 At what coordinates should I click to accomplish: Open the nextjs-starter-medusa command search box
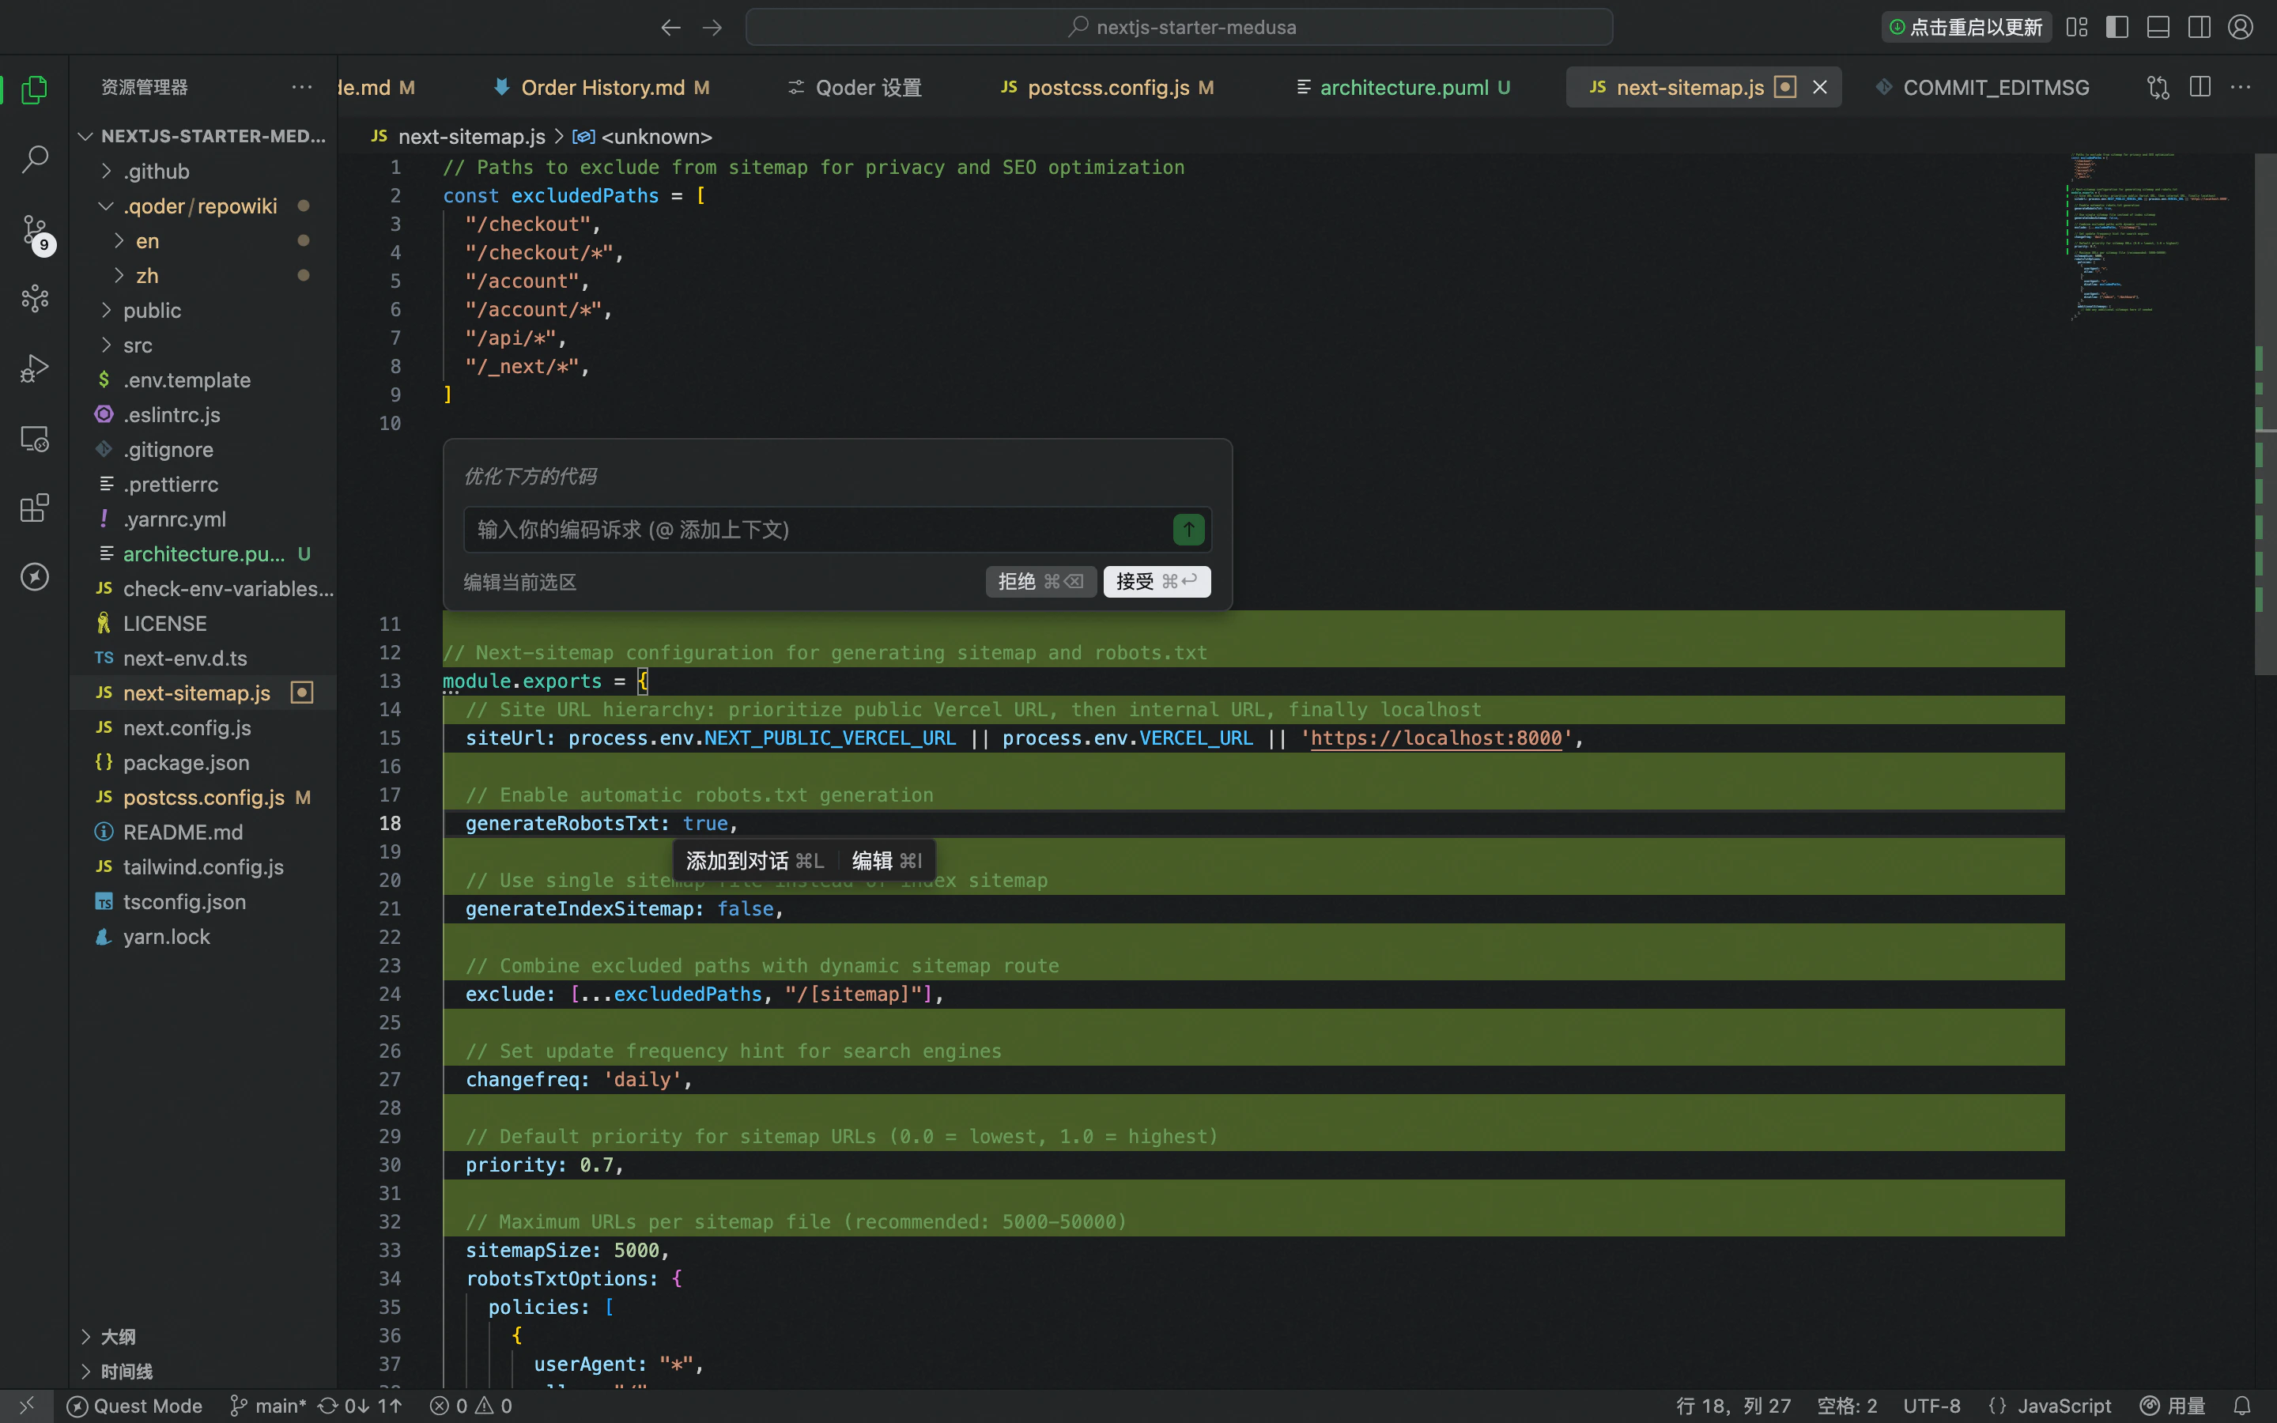[x=1179, y=28]
